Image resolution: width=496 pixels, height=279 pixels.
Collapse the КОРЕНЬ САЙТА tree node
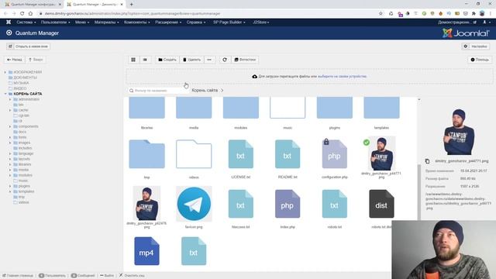coord(5,94)
